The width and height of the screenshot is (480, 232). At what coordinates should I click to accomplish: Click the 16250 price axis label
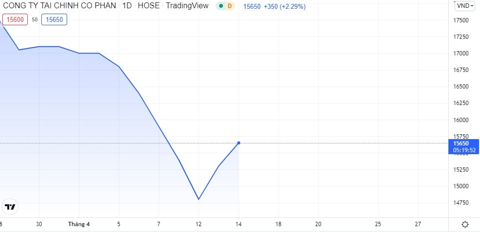[461, 103]
